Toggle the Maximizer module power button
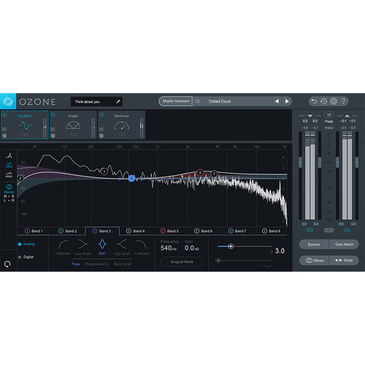The image size is (365, 365). coord(101,115)
